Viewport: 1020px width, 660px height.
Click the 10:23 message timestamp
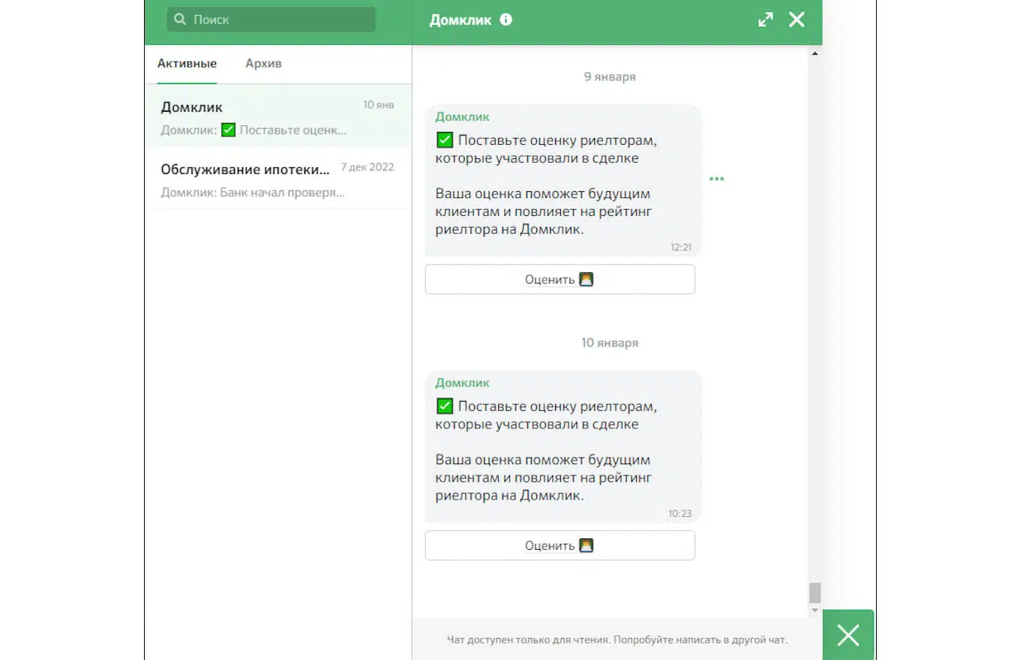click(679, 514)
